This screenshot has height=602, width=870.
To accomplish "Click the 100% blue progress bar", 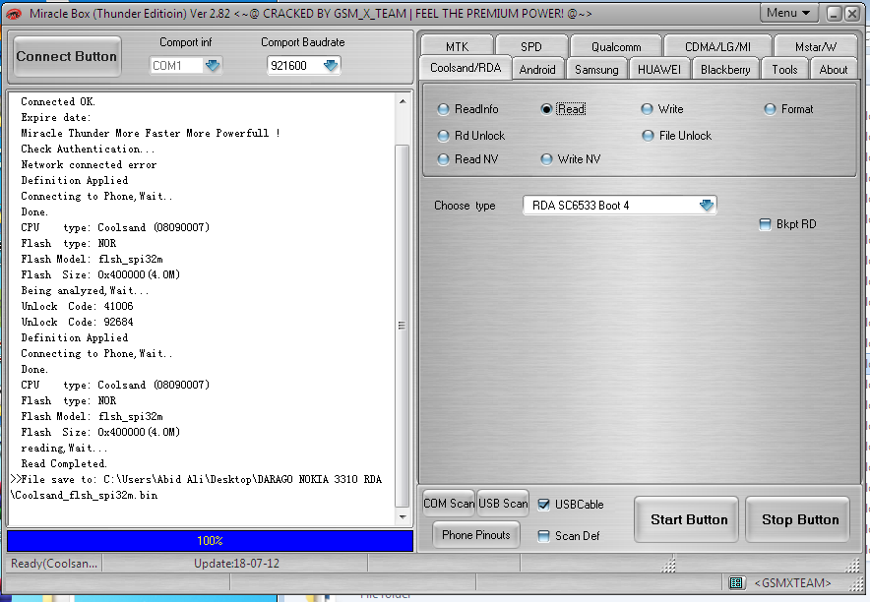I will pyautogui.click(x=210, y=540).
